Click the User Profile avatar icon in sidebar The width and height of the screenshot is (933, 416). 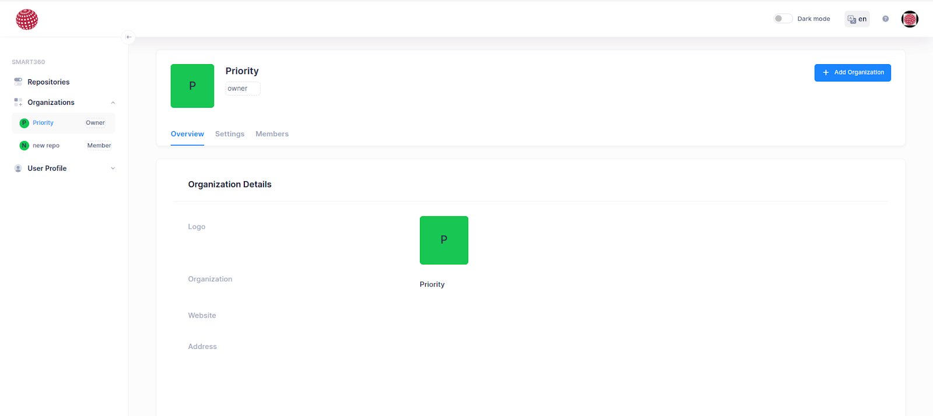(18, 168)
